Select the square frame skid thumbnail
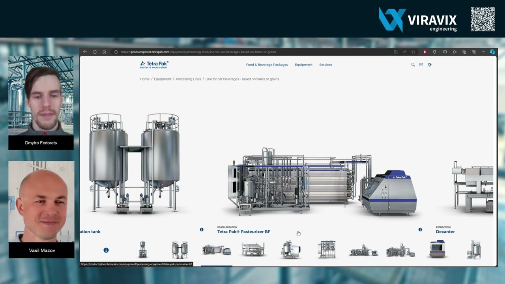Image resolution: width=505 pixels, height=284 pixels. click(327, 250)
